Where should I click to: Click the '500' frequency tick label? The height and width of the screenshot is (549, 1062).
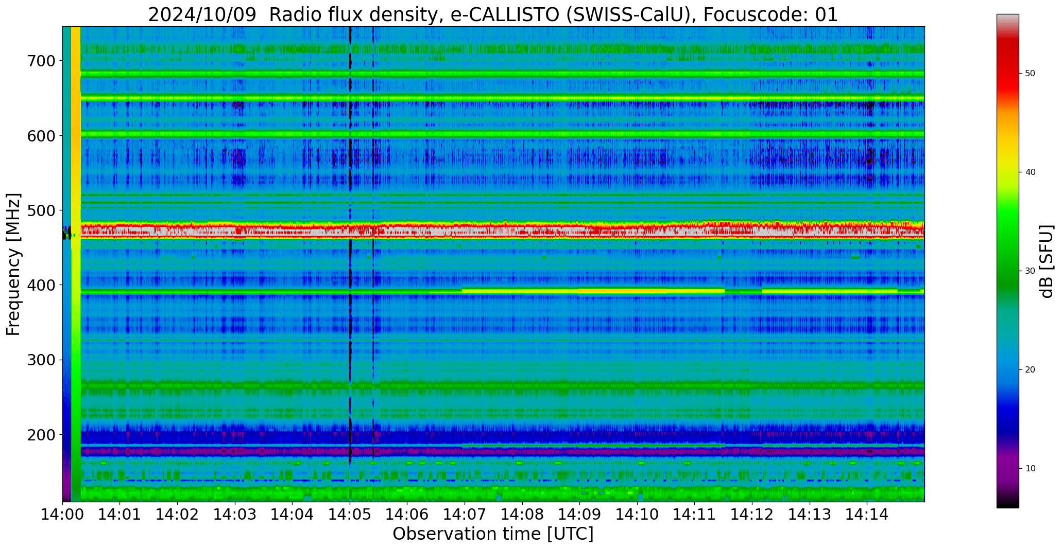[40, 210]
